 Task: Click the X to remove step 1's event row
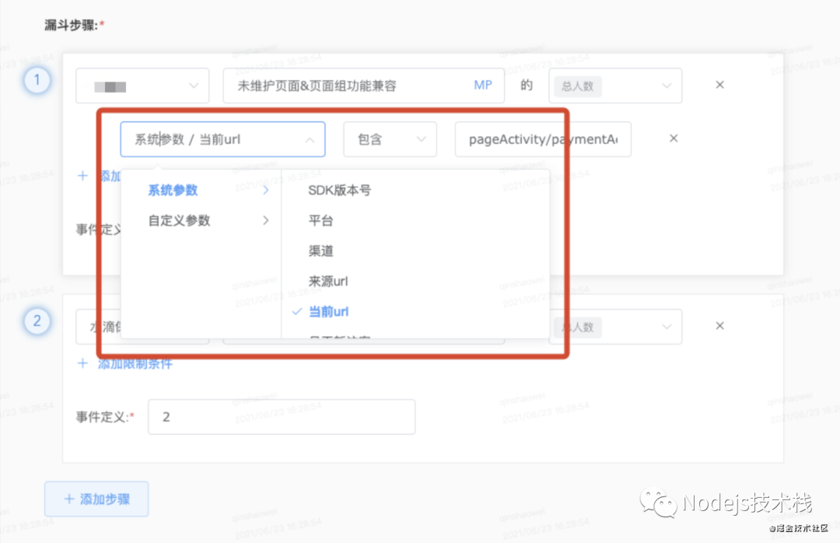point(719,85)
